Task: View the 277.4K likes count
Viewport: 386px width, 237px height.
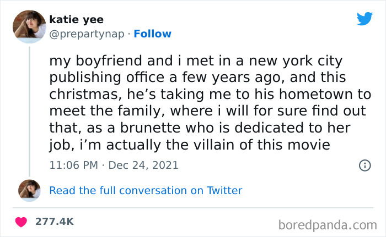Action: pos(55,222)
